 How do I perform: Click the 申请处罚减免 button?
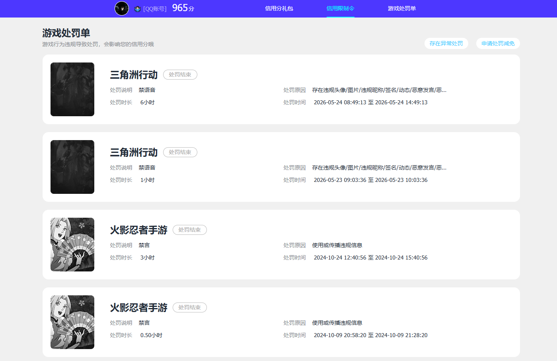click(x=498, y=43)
